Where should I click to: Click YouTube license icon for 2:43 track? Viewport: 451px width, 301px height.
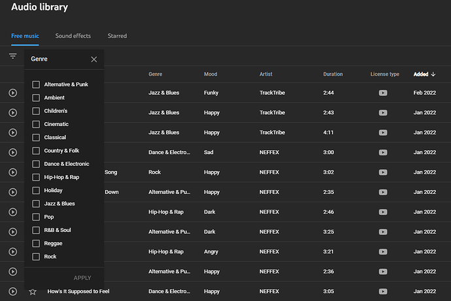click(x=383, y=112)
